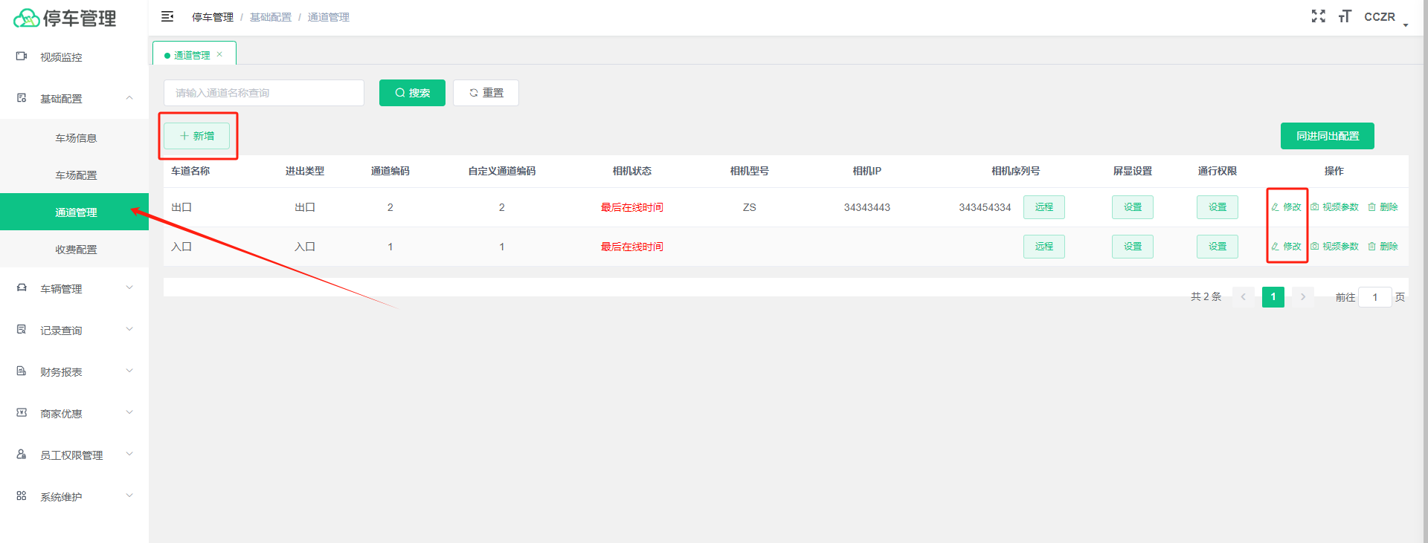This screenshot has height=543, width=1428.
Task: Go to next page arrow
Action: pos(1302,297)
